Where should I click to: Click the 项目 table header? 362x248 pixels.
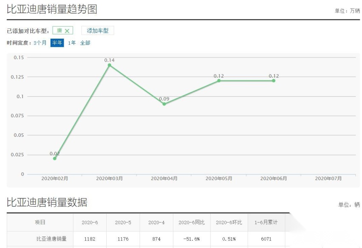[x=40, y=223]
